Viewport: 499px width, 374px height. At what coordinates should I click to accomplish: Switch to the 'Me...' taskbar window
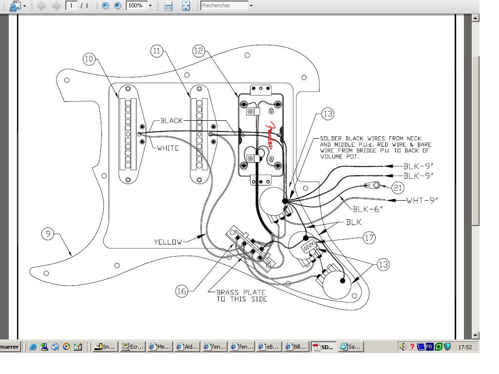tap(160, 347)
